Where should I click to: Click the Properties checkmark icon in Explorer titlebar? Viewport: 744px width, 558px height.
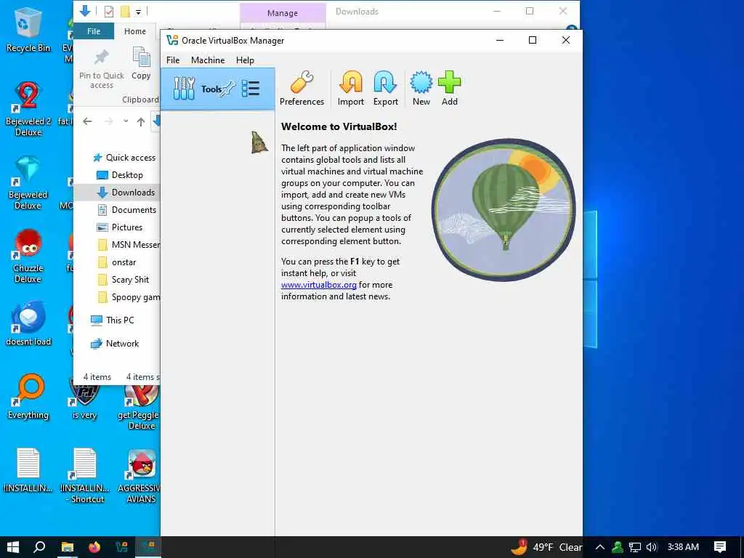coord(109,12)
